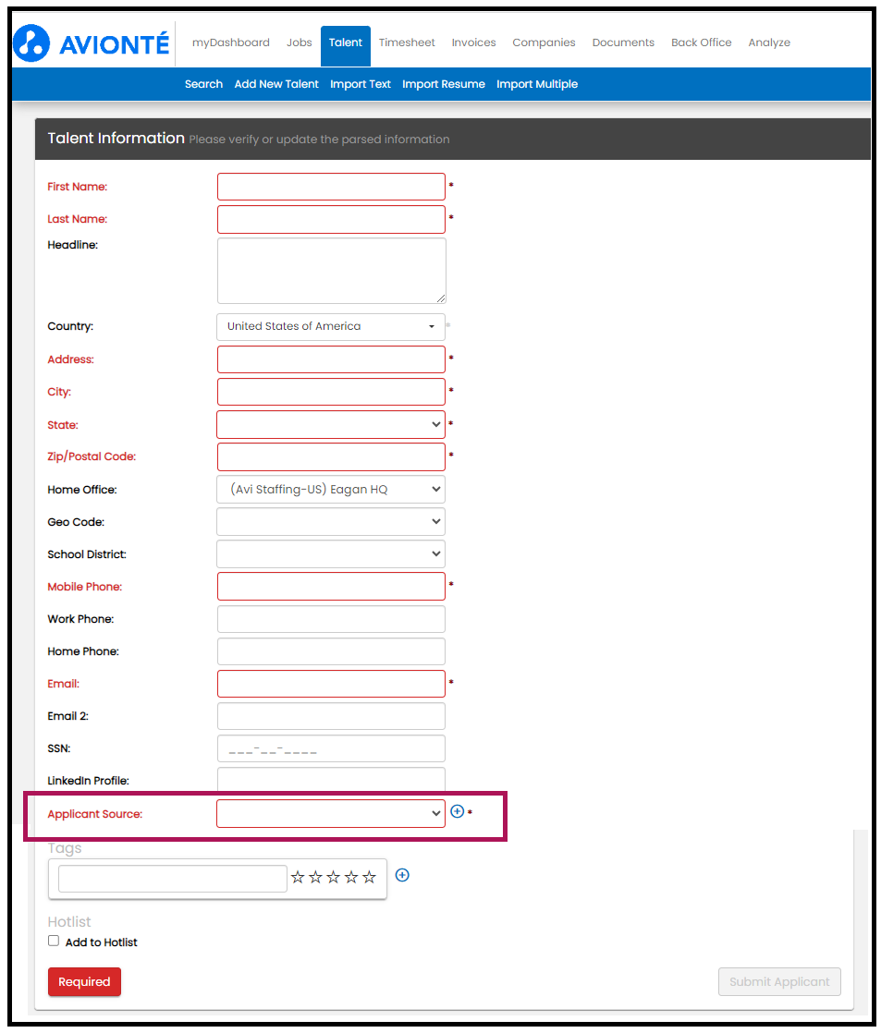Click the Import Resume link
This screenshot has height=1033, width=881.
(444, 84)
